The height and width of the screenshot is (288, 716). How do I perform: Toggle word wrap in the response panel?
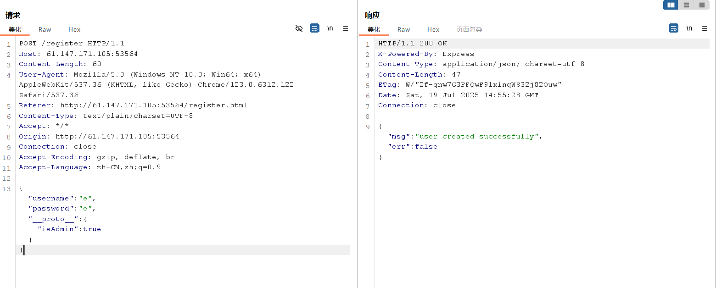673,28
